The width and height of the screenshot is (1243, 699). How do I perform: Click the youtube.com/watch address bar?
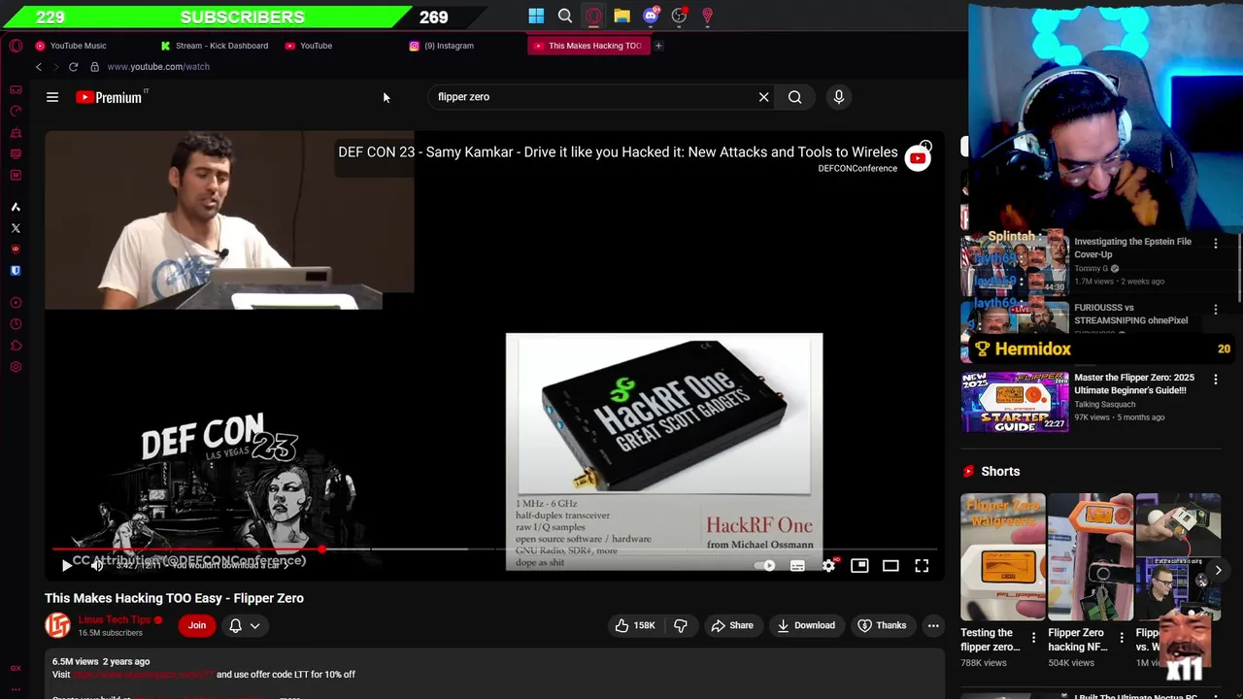pos(158,67)
